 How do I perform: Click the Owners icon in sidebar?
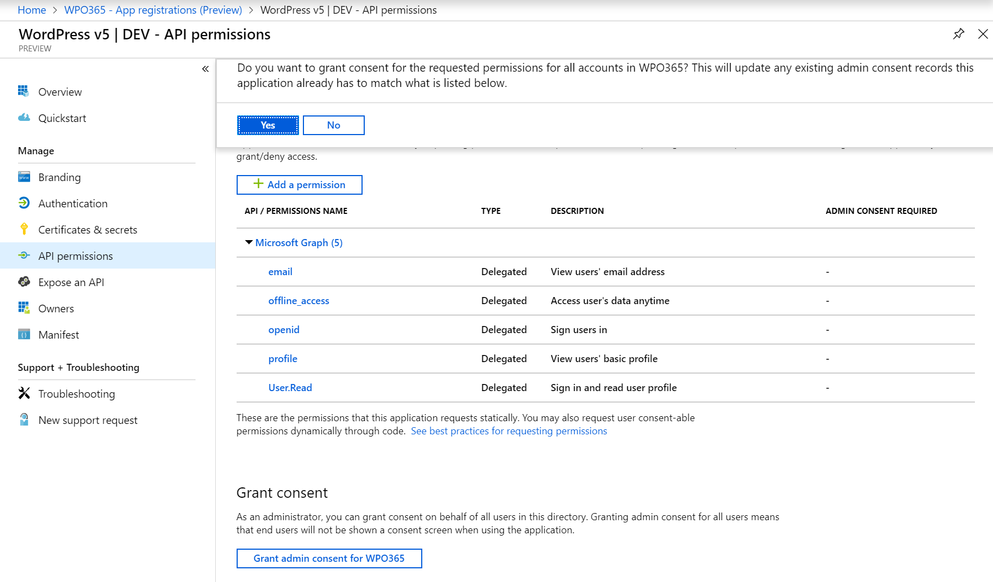tap(24, 308)
